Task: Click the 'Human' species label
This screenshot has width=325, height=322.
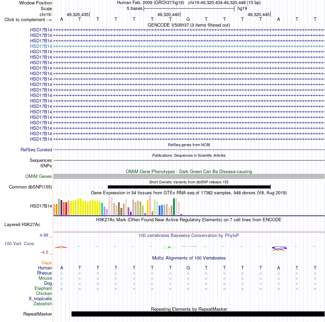Action: tap(45, 268)
